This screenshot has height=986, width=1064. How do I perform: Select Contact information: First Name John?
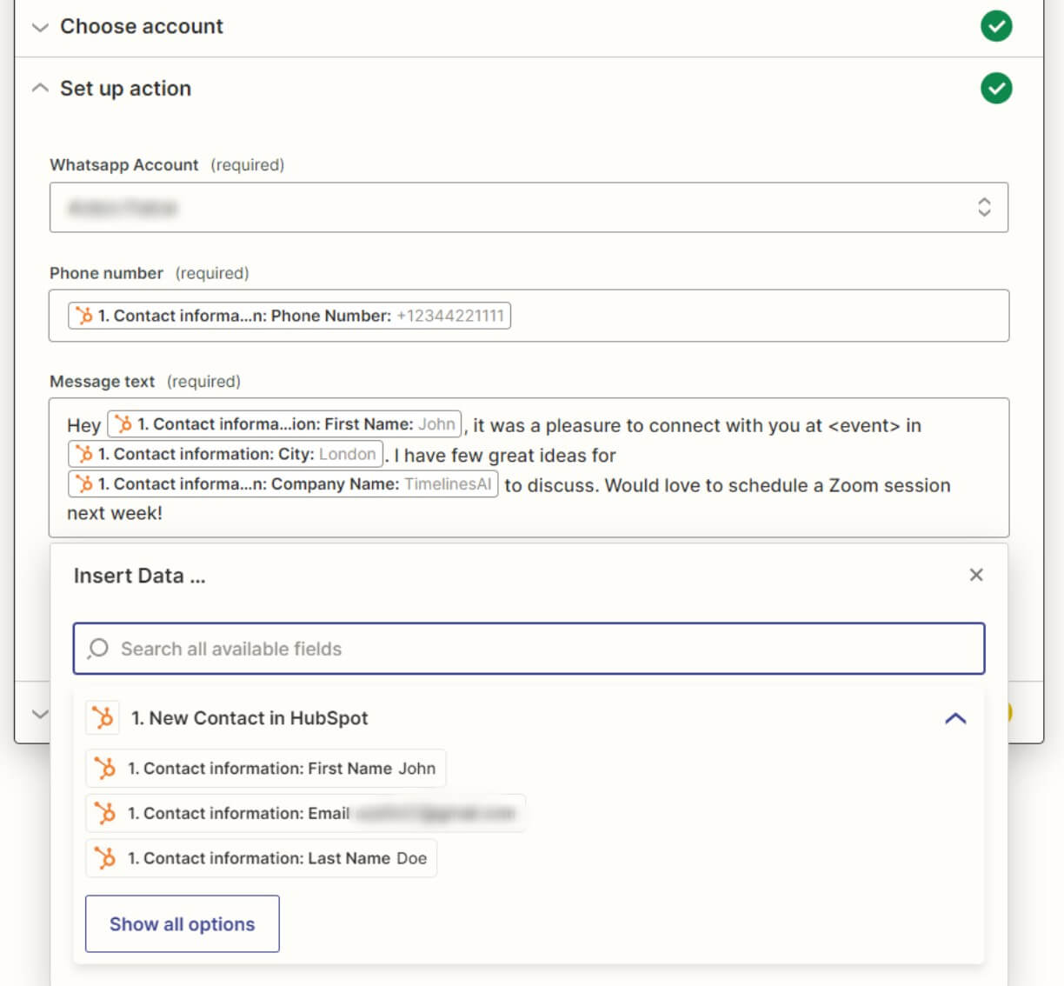[x=281, y=769]
